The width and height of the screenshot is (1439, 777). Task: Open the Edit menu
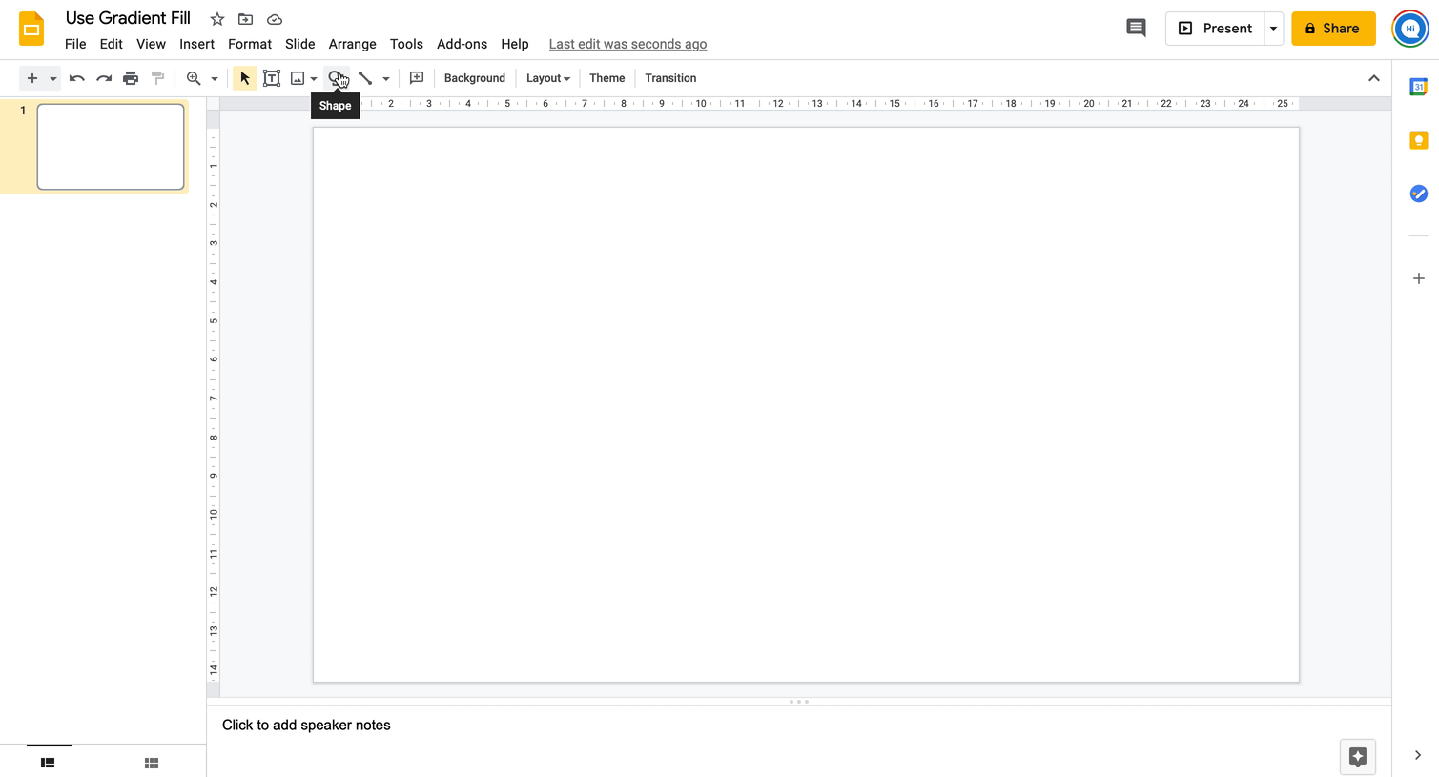pyautogui.click(x=112, y=44)
